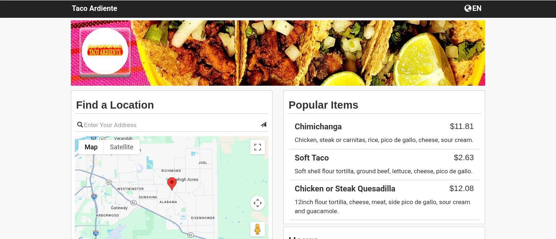Image resolution: width=556 pixels, height=239 pixels.
Task: Click the Popular Items heading
Action: (323, 105)
